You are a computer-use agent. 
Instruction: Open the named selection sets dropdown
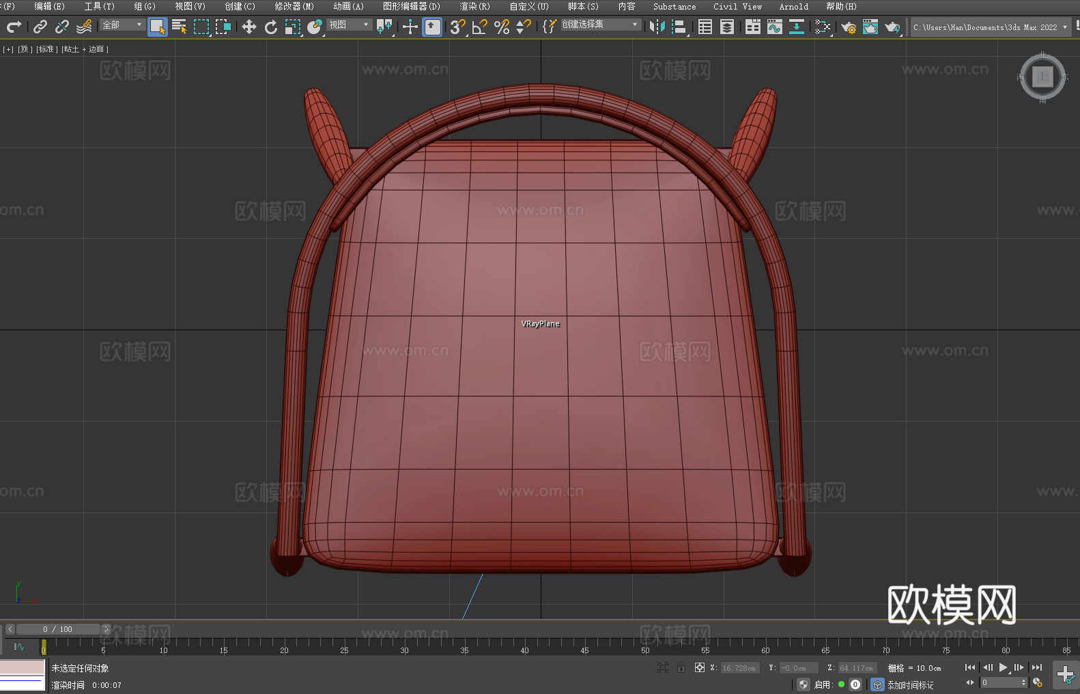coord(601,25)
